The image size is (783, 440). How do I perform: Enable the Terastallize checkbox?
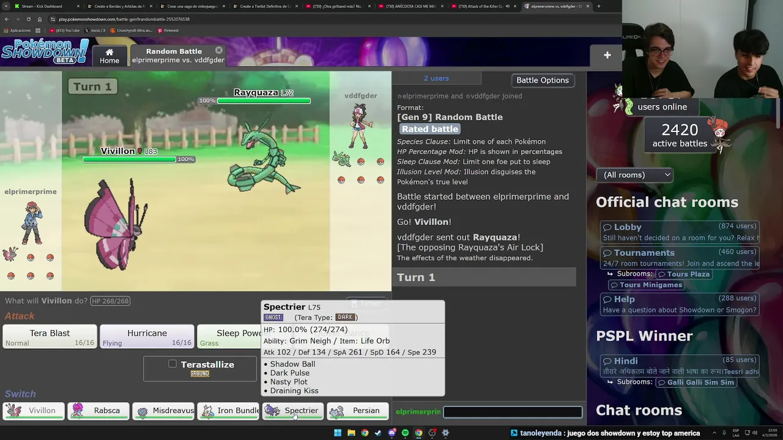173,364
